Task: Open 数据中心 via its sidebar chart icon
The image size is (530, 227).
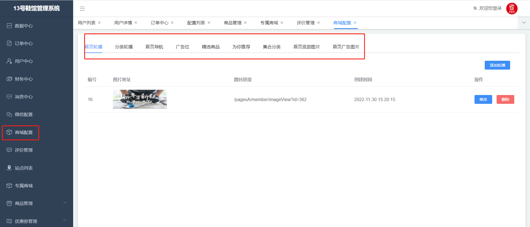Action: pyautogui.click(x=9, y=26)
